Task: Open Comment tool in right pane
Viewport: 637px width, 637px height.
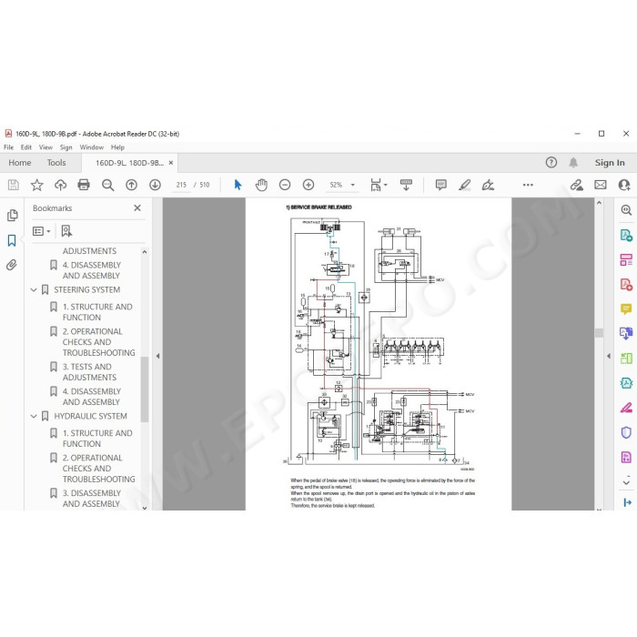Action: (x=626, y=309)
